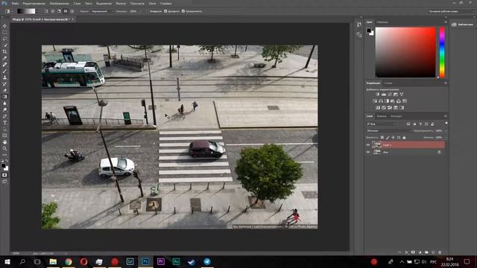Toggle lock position
The width and height of the screenshot is (477, 268).
393,138
